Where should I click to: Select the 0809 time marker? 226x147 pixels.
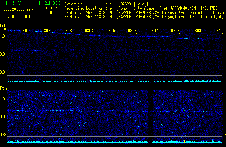coord(197,31)
